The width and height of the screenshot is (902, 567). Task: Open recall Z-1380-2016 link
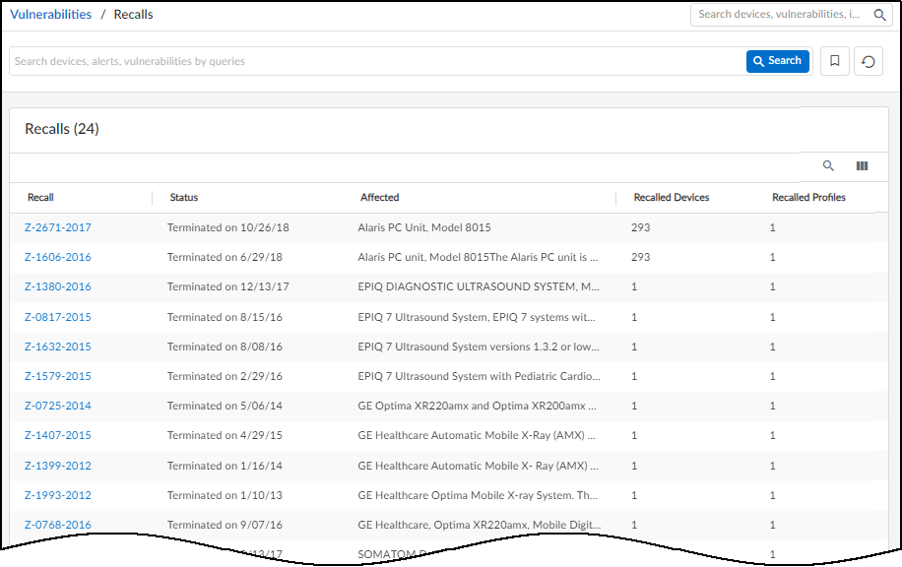[x=57, y=287]
